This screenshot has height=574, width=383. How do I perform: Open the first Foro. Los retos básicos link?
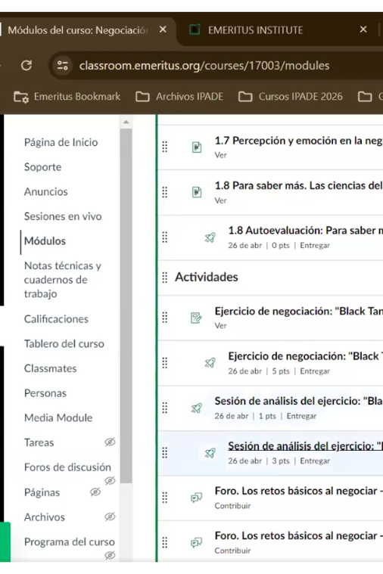(x=299, y=491)
